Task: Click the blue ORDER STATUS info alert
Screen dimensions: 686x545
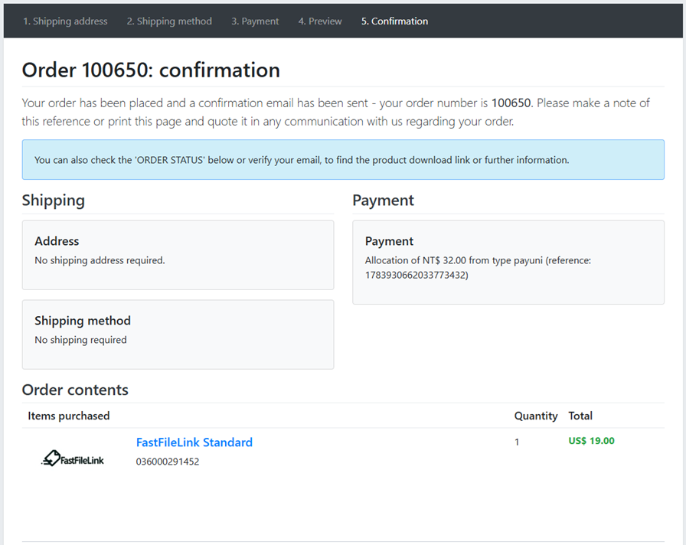Action: pos(343,160)
